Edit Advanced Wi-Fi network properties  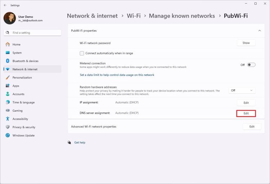coord(252,127)
